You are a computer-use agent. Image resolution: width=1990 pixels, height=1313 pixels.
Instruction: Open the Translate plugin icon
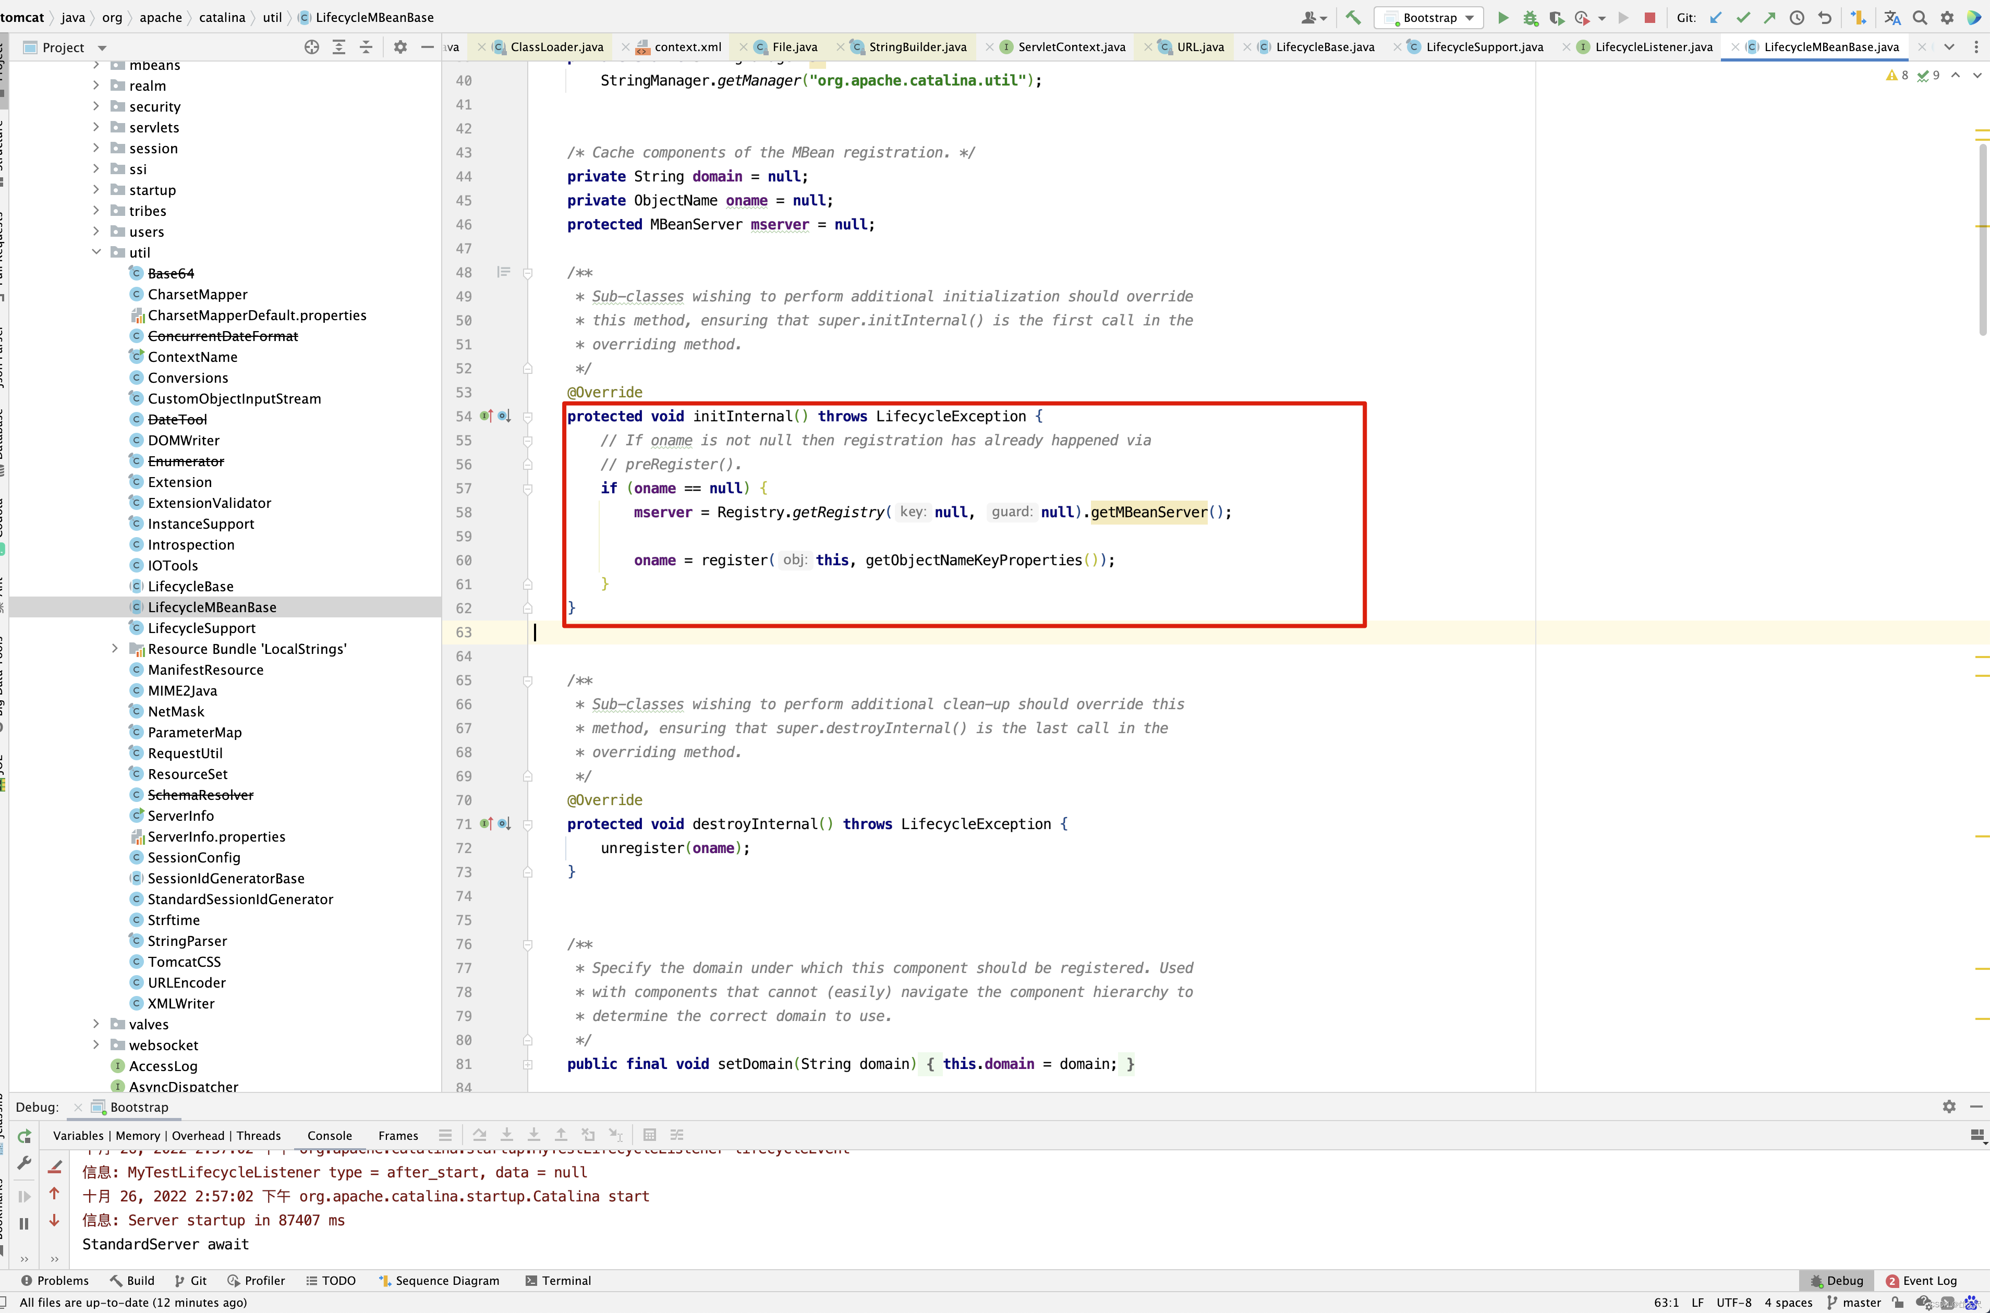[1892, 18]
